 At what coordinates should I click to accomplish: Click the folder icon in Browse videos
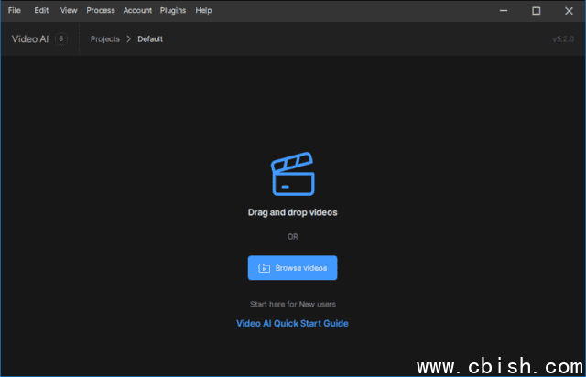[x=264, y=268]
